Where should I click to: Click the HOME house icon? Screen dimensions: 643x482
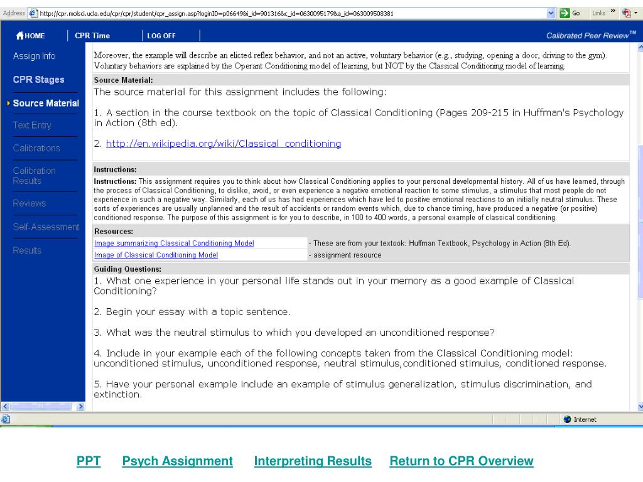(x=19, y=36)
